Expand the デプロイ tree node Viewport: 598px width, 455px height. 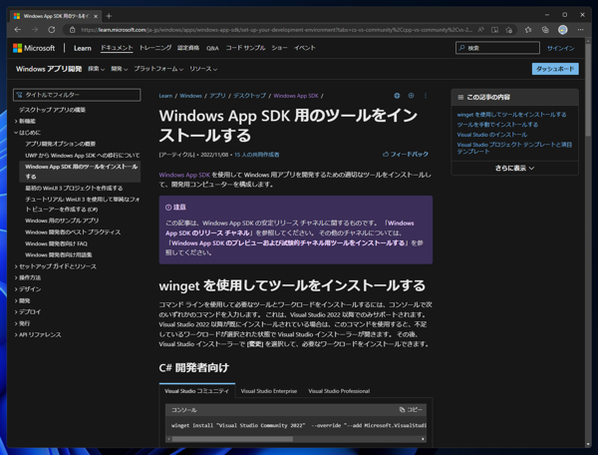click(16, 312)
